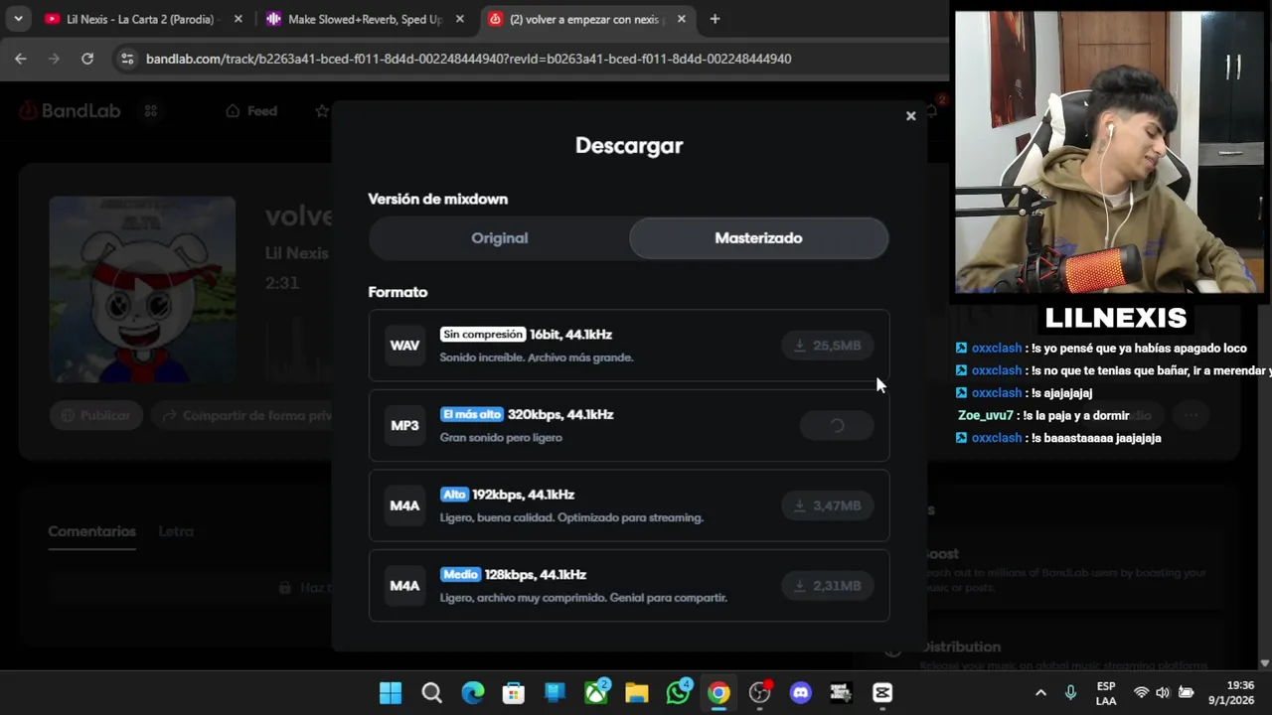Switch to CapCut in taskbar

click(x=882, y=692)
